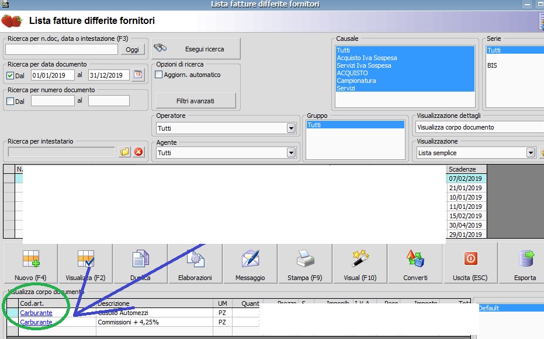
Task: Open the Carburante link on Commissioni row
Action: (x=36, y=322)
